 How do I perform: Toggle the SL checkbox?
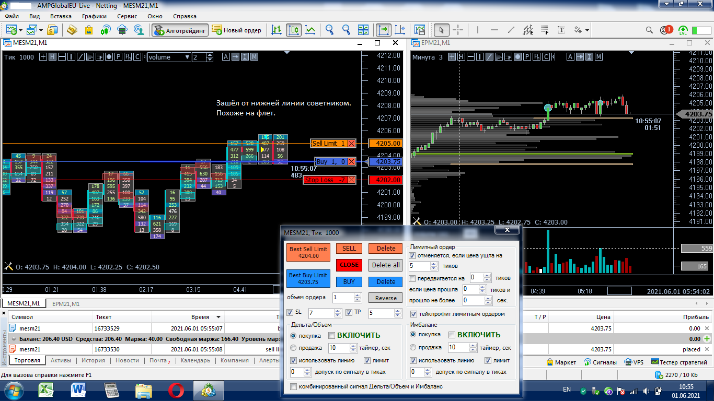291,313
